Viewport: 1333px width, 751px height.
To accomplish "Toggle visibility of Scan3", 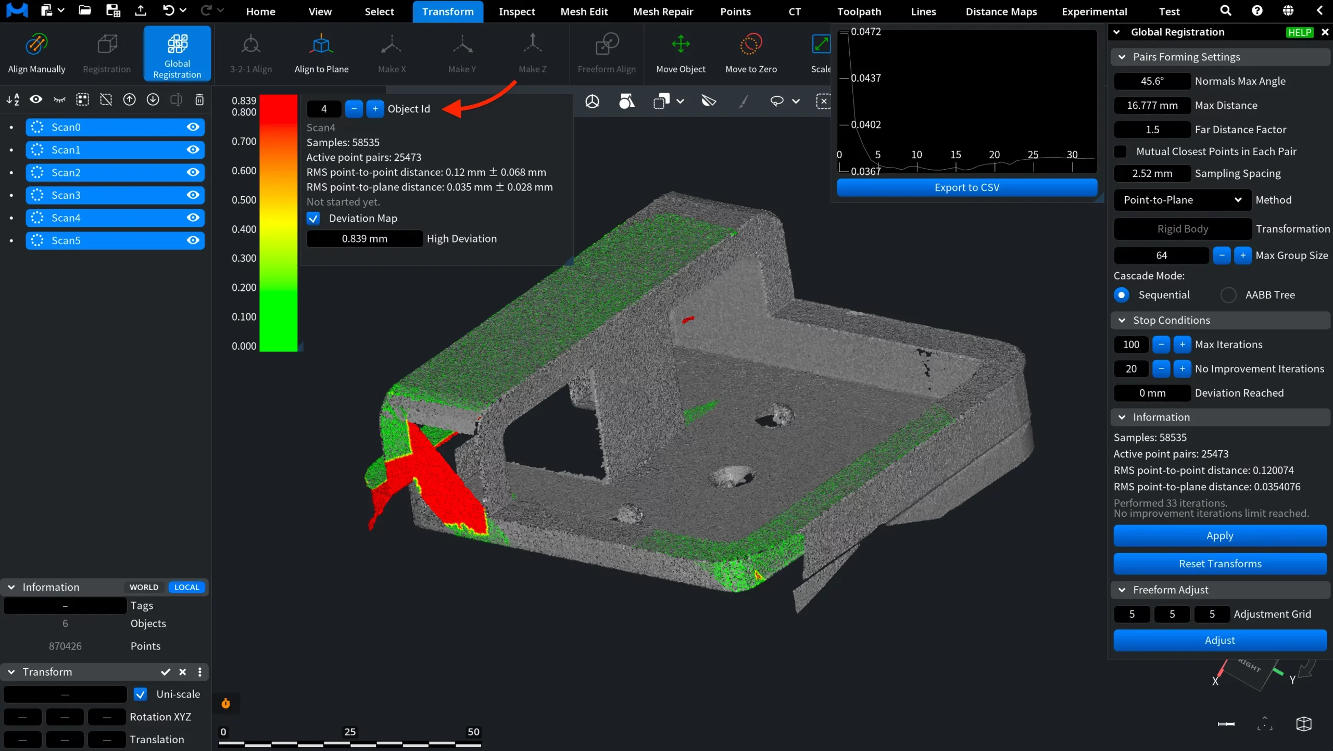I will [x=193, y=195].
